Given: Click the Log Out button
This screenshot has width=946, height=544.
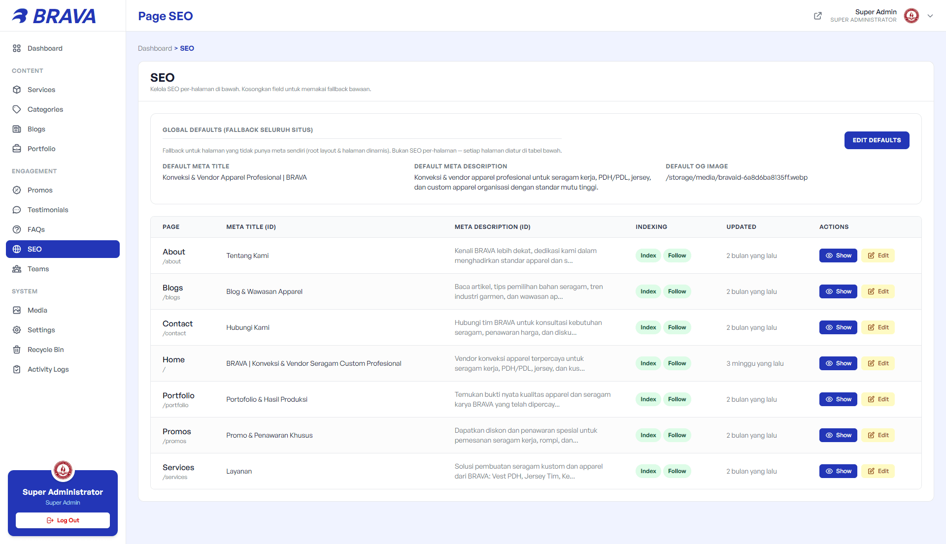Looking at the screenshot, I should click(63, 520).
